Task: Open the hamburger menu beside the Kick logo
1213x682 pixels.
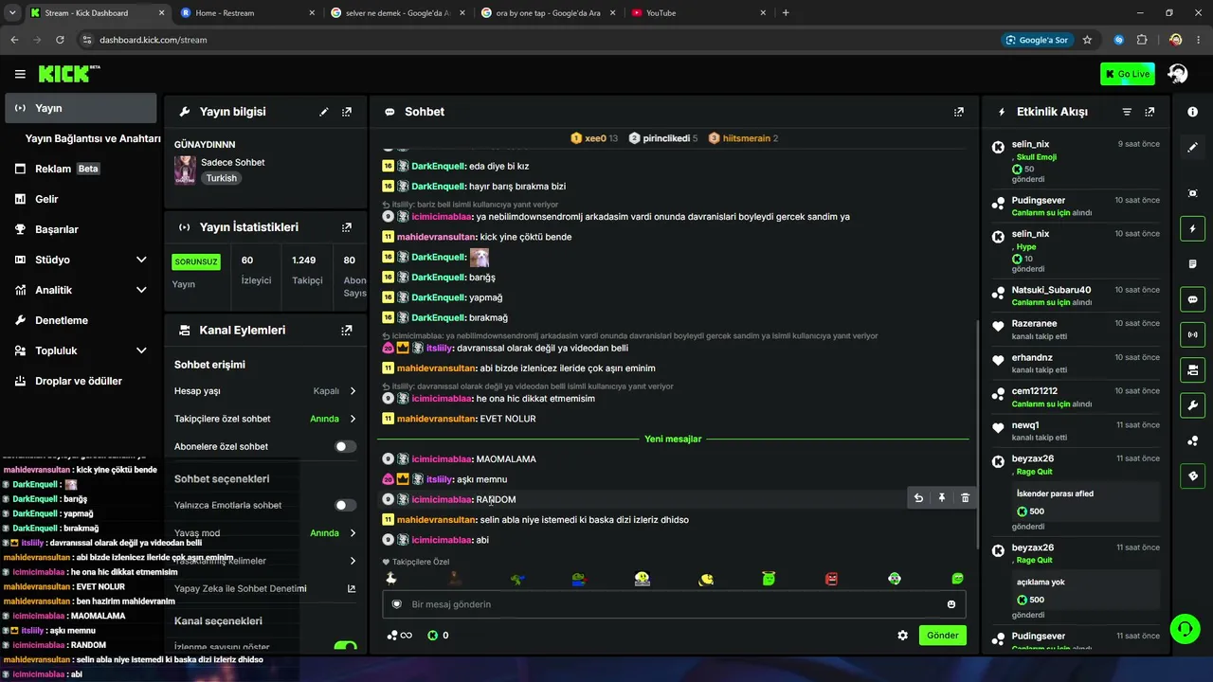Action: pos(20,74)
